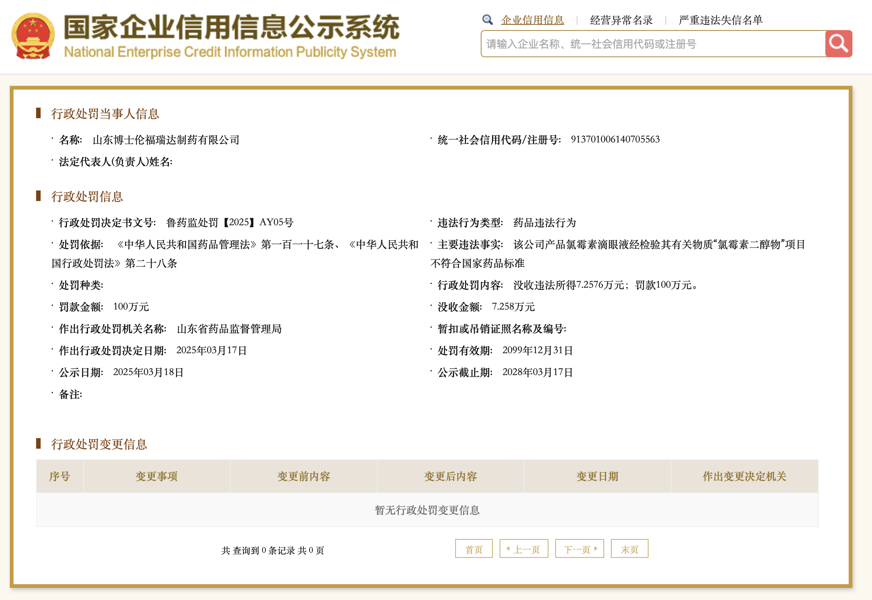Select the 企业信用信息 search tab
872x600 pixels.
532,20
